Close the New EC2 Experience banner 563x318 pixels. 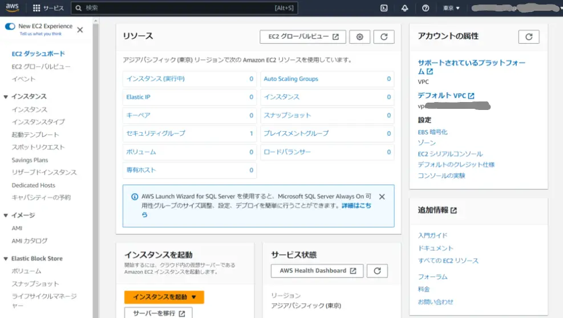[x=80, y=30]
